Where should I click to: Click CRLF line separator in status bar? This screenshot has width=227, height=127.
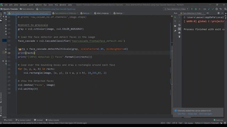pos(168,123)
